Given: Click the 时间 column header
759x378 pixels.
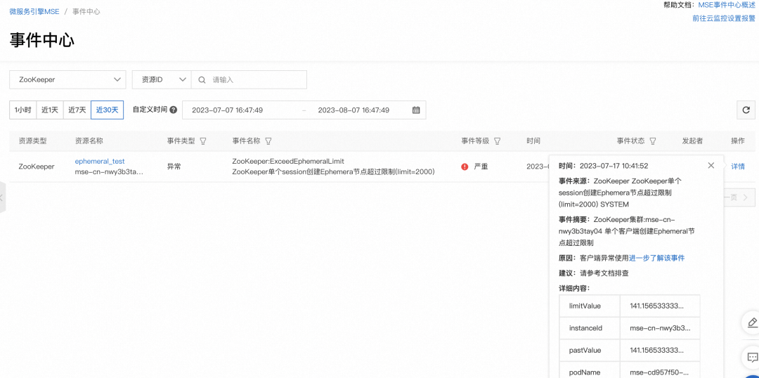Looking at the screenshot, I should click(x=533, y=141).
